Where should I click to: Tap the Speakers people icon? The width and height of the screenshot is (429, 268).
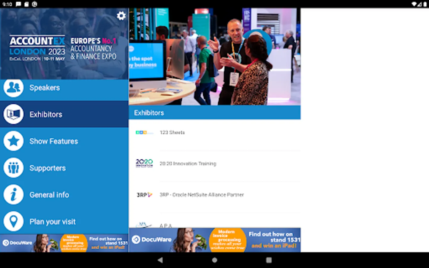pos(13,88)
